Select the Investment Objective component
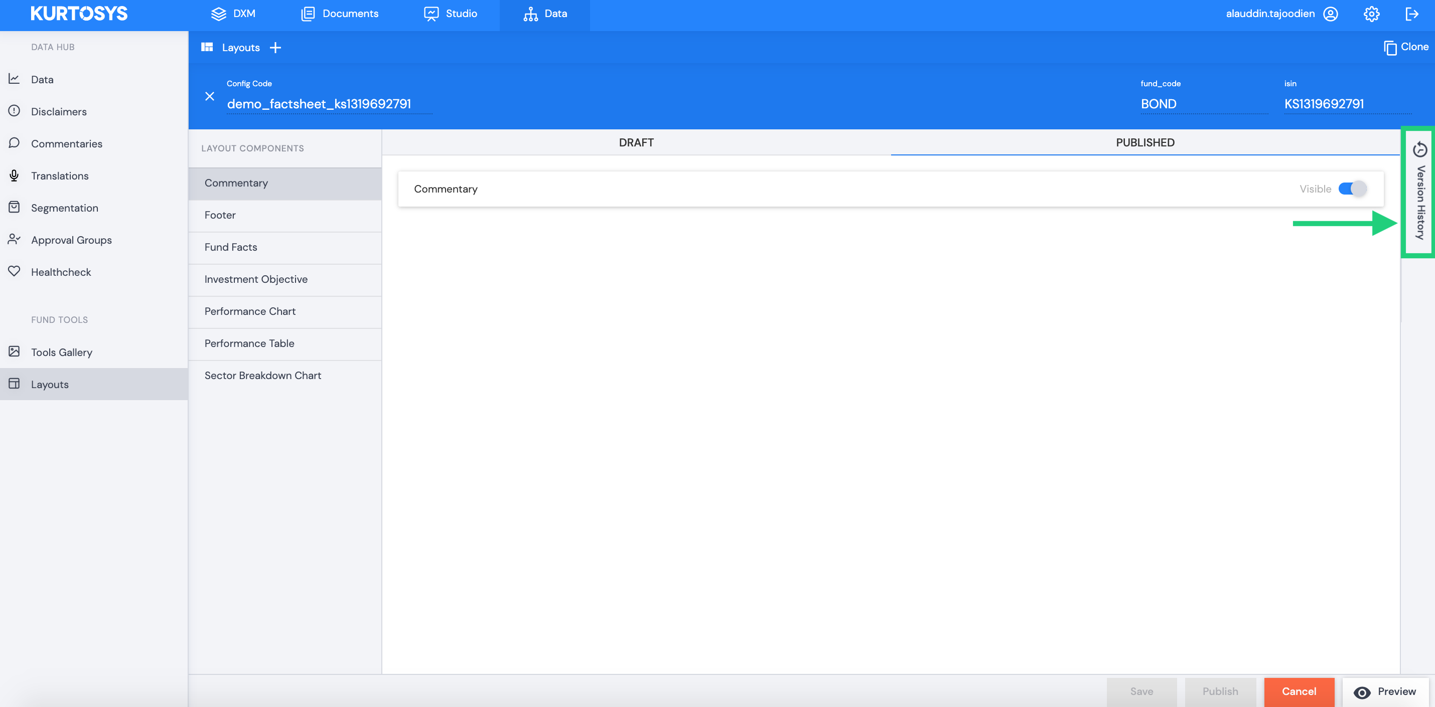Screen dimensions: 1435x707 (x=284, y=279)
